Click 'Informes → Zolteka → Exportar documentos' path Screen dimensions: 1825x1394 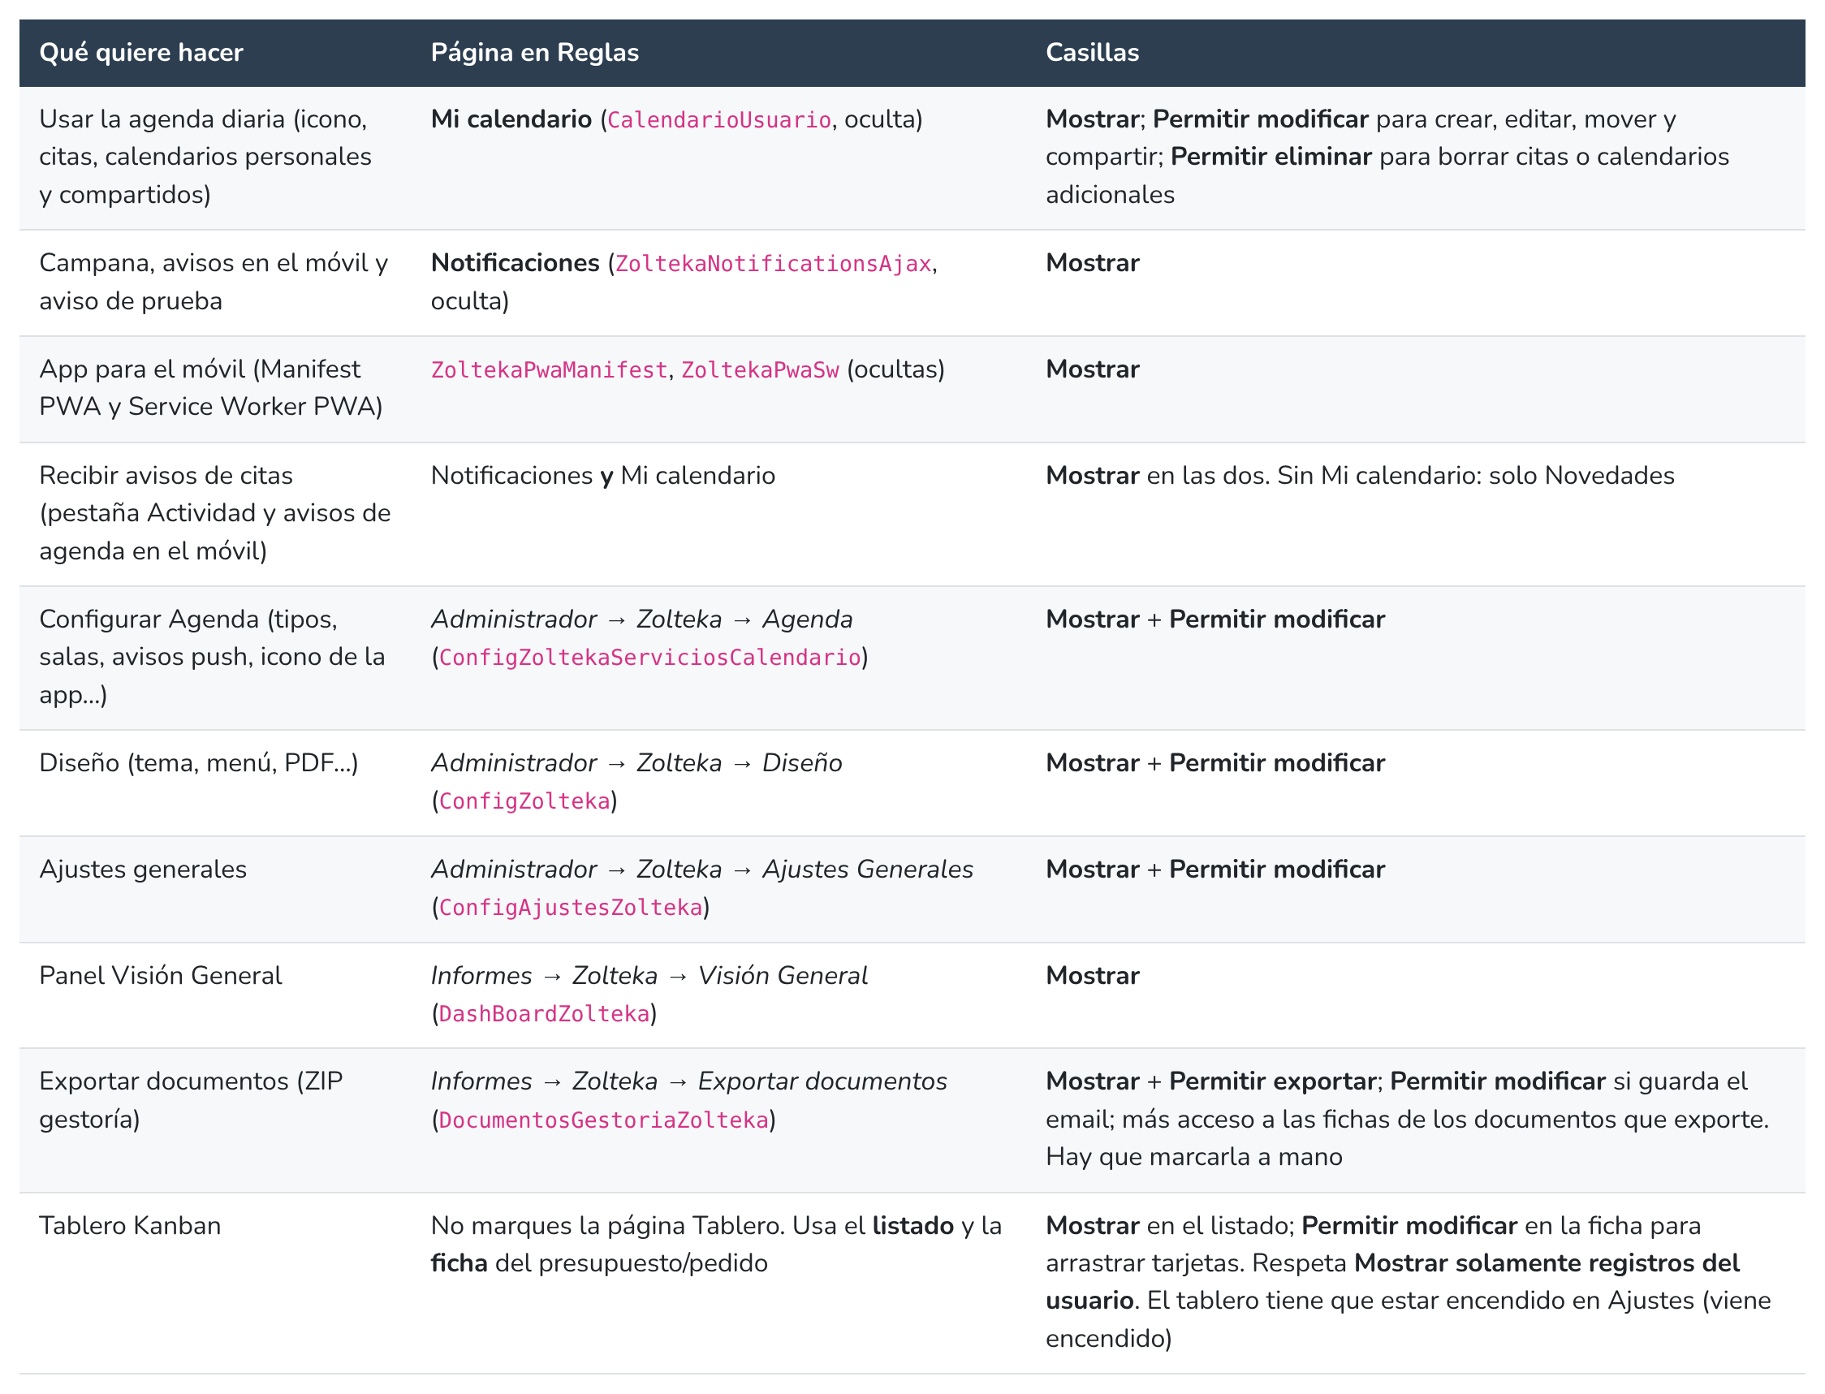coord(688,1081)
